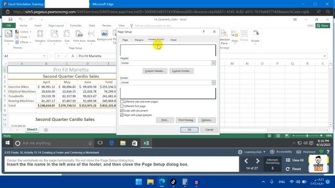Uncheck Align with page margins checkbox

(x=122, y=115)
